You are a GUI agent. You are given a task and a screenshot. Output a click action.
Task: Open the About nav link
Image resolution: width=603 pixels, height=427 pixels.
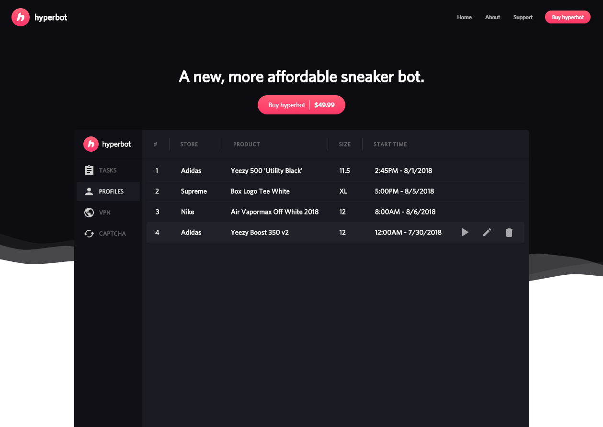tap(492, 17)
